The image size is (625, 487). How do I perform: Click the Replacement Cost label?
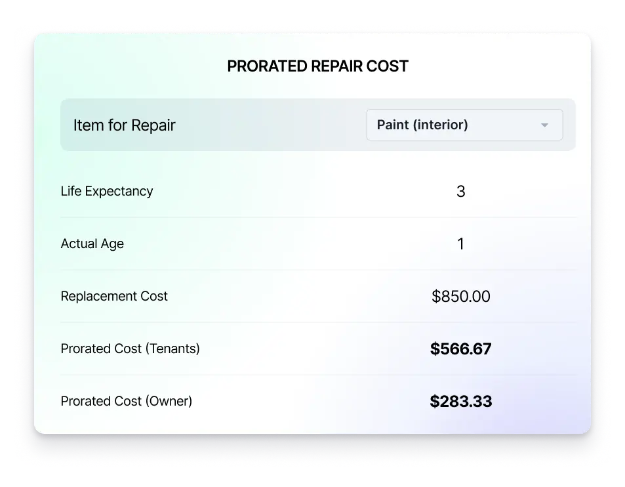114,296
